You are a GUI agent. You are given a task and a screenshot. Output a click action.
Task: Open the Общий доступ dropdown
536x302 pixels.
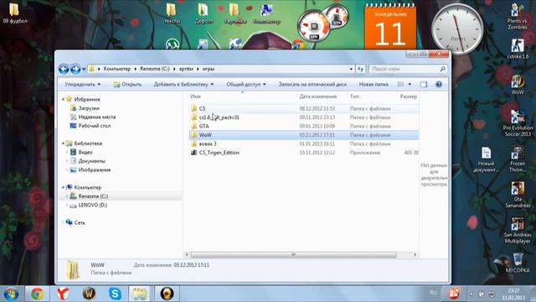(245, 84)
